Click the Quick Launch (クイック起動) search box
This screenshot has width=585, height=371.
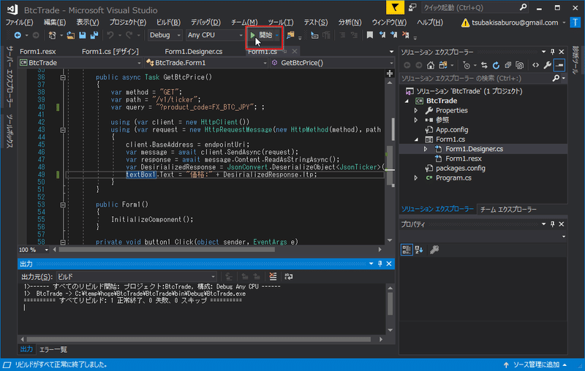pyautogui.click(x=475, y=7)
